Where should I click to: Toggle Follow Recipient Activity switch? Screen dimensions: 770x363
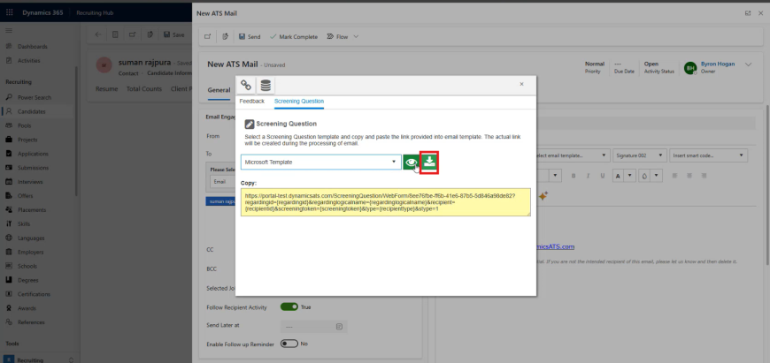click(x=289, y=306)
